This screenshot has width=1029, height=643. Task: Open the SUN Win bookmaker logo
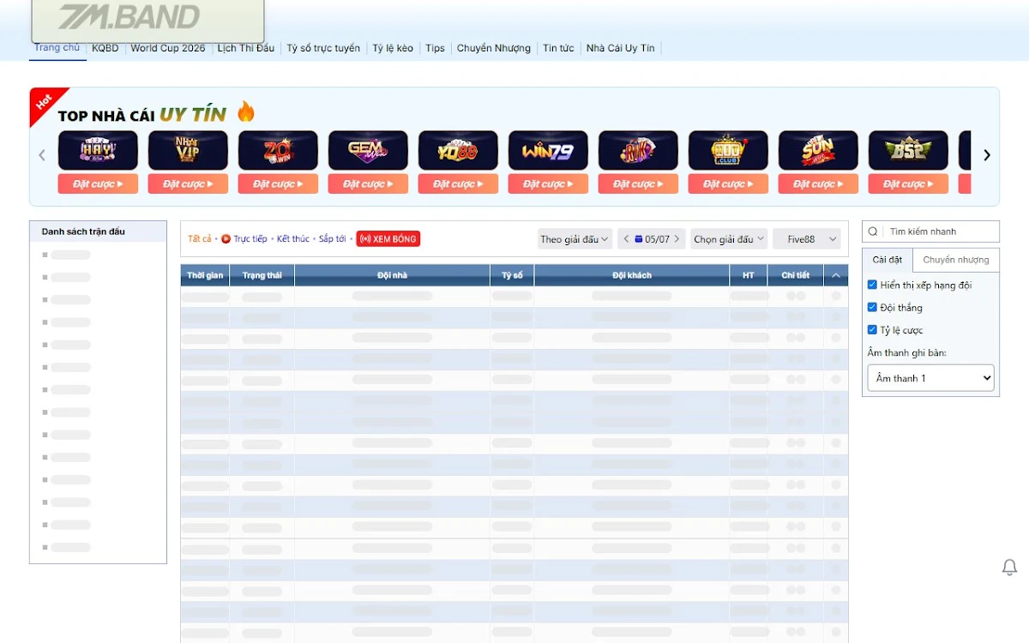818,151
